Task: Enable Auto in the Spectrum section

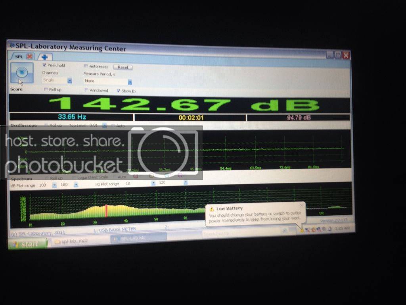Action: pos(115,177)
